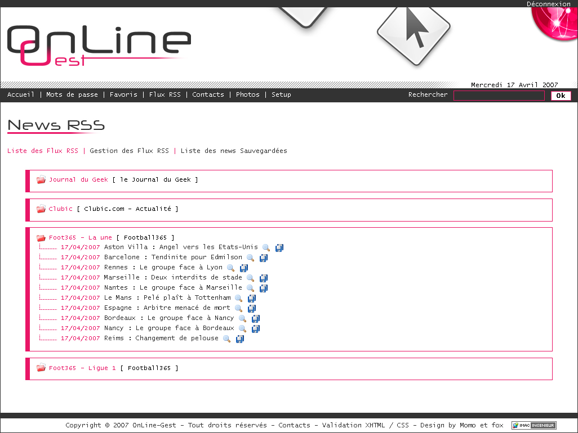The width and height of the screenshot is (578, 433).
Task: Click the Déconnexion link
Action: 549,4
